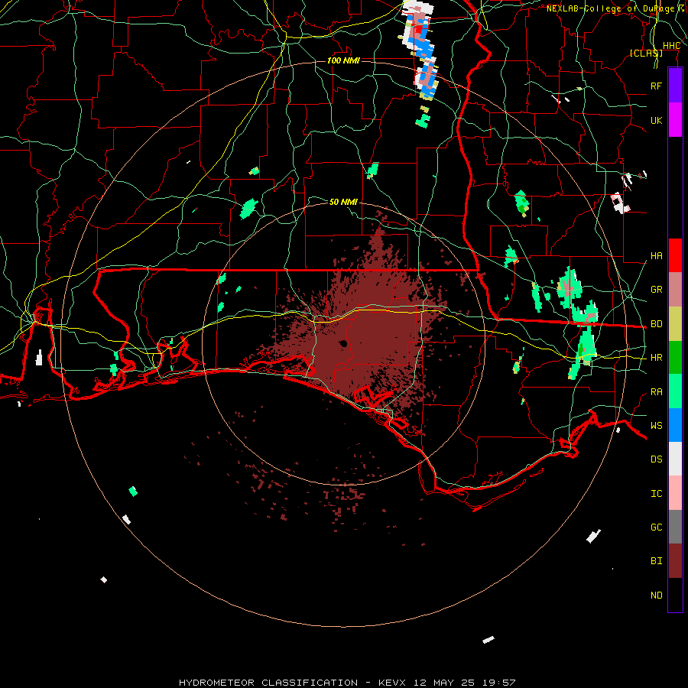Click the RA legend label
Viewport: 688px width, 688px height.
(656, 392)
